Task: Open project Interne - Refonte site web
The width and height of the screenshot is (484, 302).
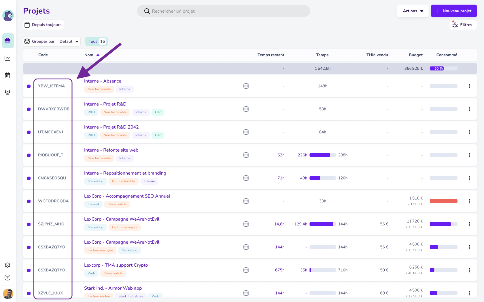Action: 111,150
